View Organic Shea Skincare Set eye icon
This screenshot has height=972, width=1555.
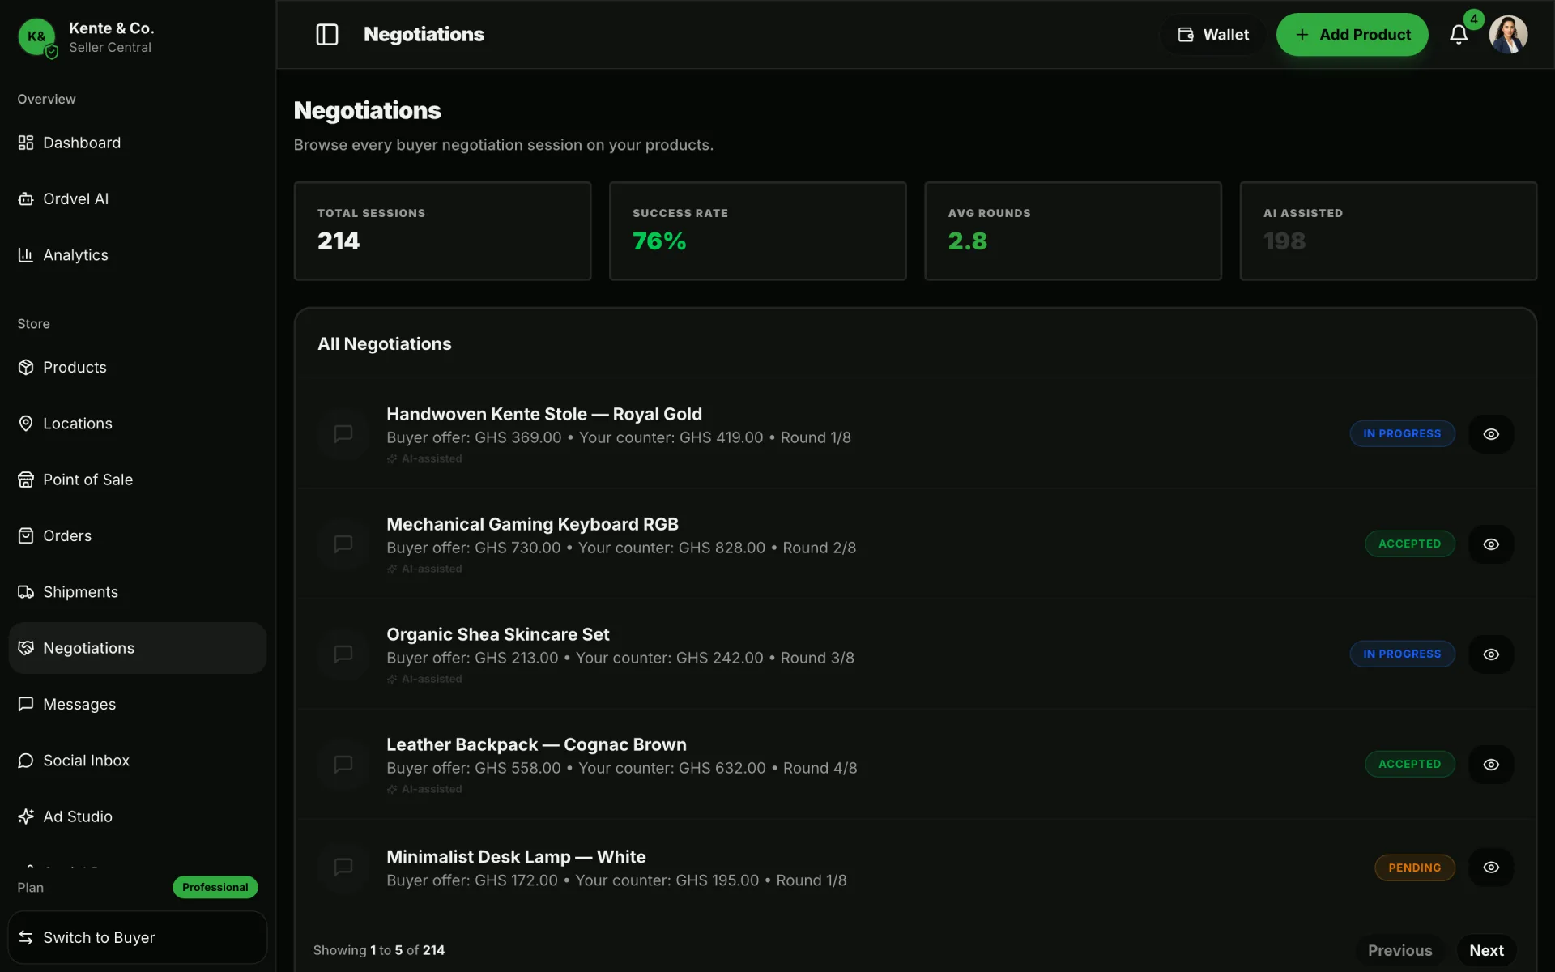1491,654
